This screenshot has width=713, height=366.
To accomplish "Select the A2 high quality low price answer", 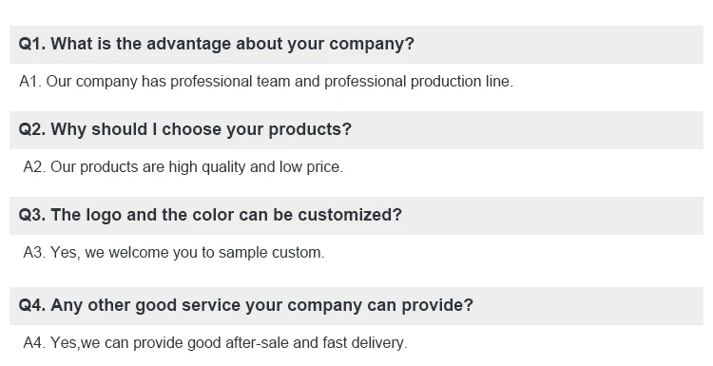I will tap(183, 167).
